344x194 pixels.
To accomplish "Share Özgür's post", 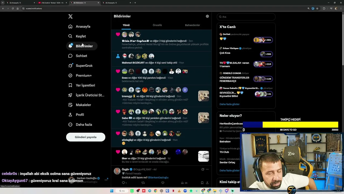I will coord(207,183).
